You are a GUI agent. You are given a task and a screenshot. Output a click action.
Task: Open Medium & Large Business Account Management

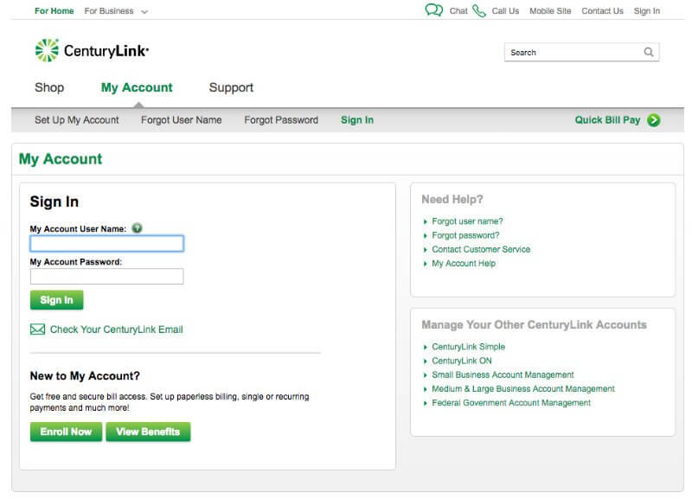523,388
